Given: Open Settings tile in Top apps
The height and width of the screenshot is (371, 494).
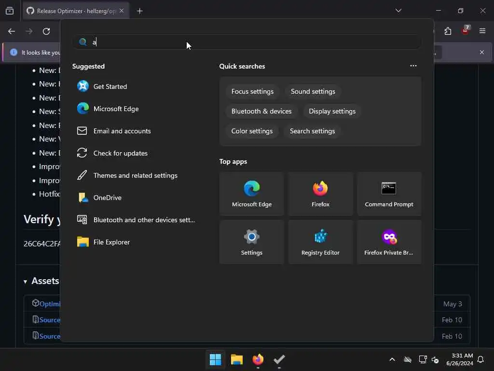Looking at the screenshot, I should pos(252,242).
